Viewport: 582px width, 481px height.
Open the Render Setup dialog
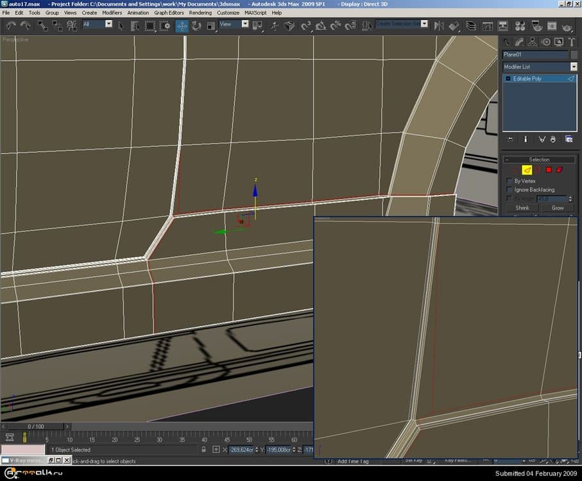click(x=536, y=26)
